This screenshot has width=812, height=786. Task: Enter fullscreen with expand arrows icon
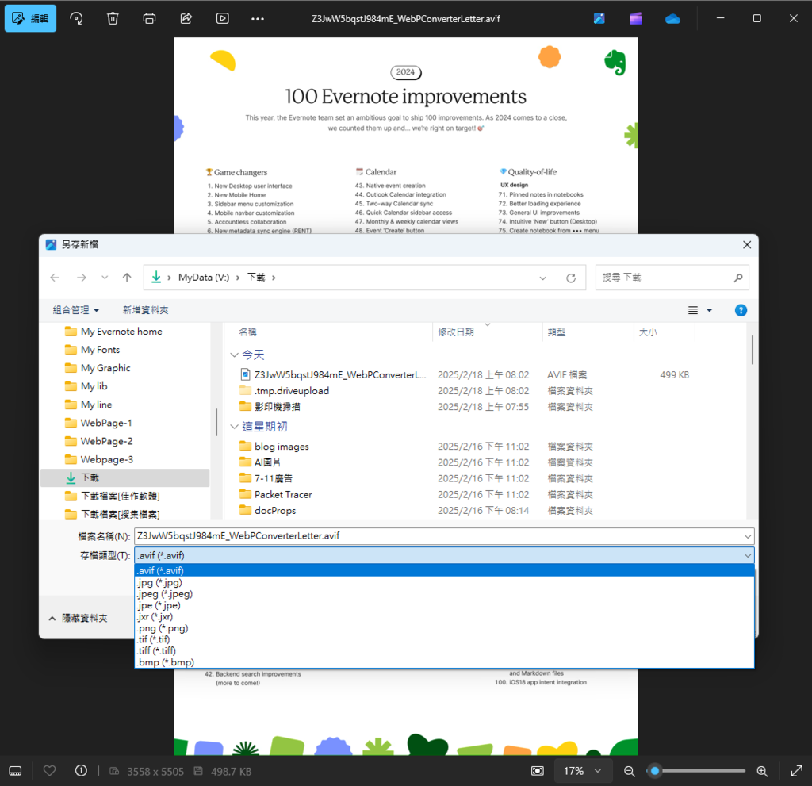796,771
